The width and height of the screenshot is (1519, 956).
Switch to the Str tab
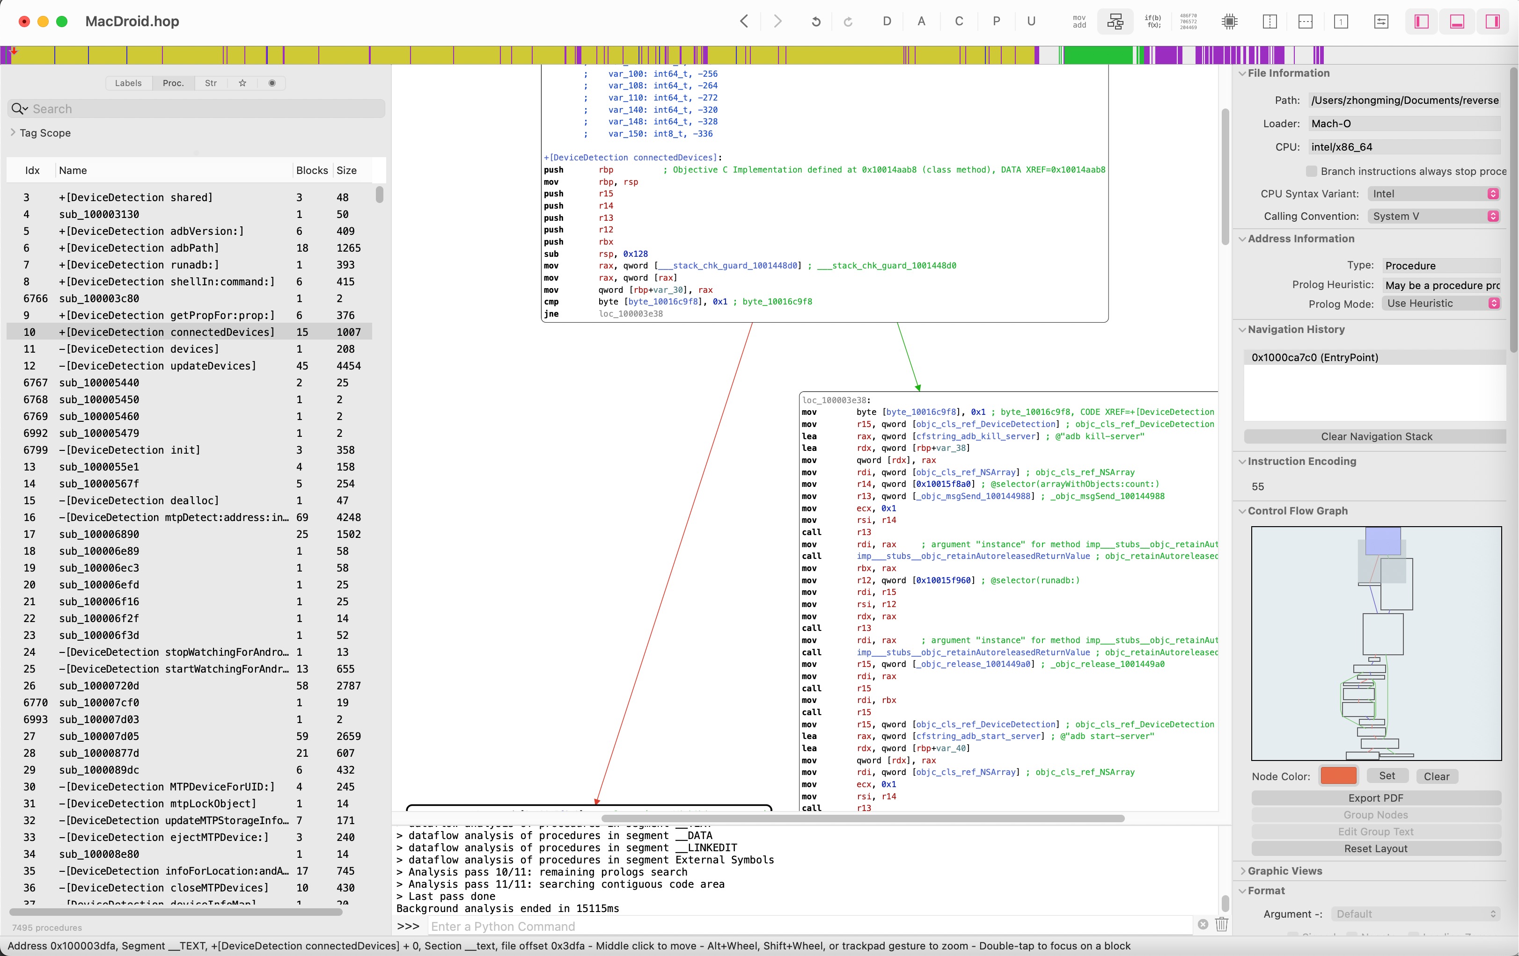211,83
